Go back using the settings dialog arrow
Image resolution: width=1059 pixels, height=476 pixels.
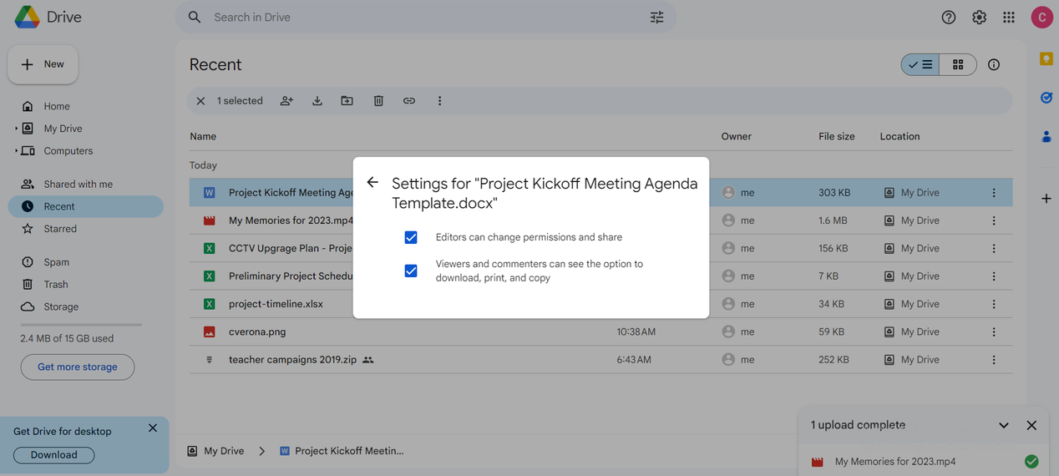[372, 183]
